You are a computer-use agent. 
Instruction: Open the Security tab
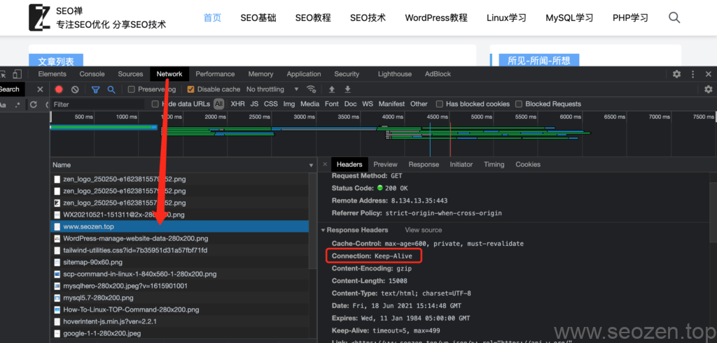pyautogui.click(x=347, y=74)
